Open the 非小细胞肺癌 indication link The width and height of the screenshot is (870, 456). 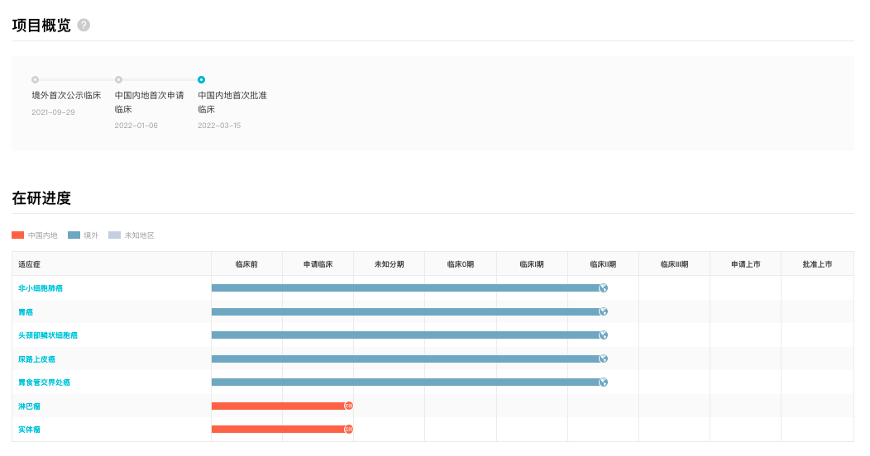41,288
